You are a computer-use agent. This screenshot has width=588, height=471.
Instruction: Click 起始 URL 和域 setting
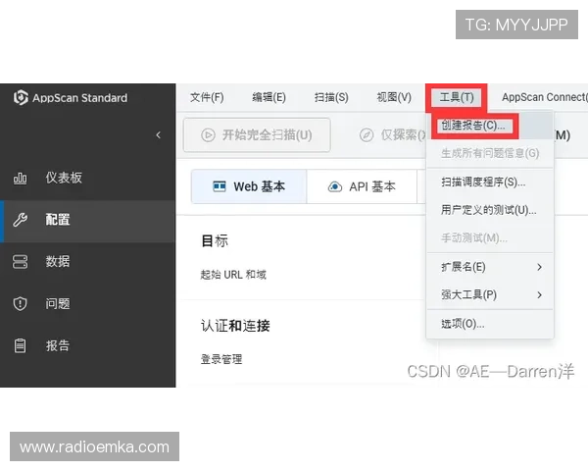[233, 275]
